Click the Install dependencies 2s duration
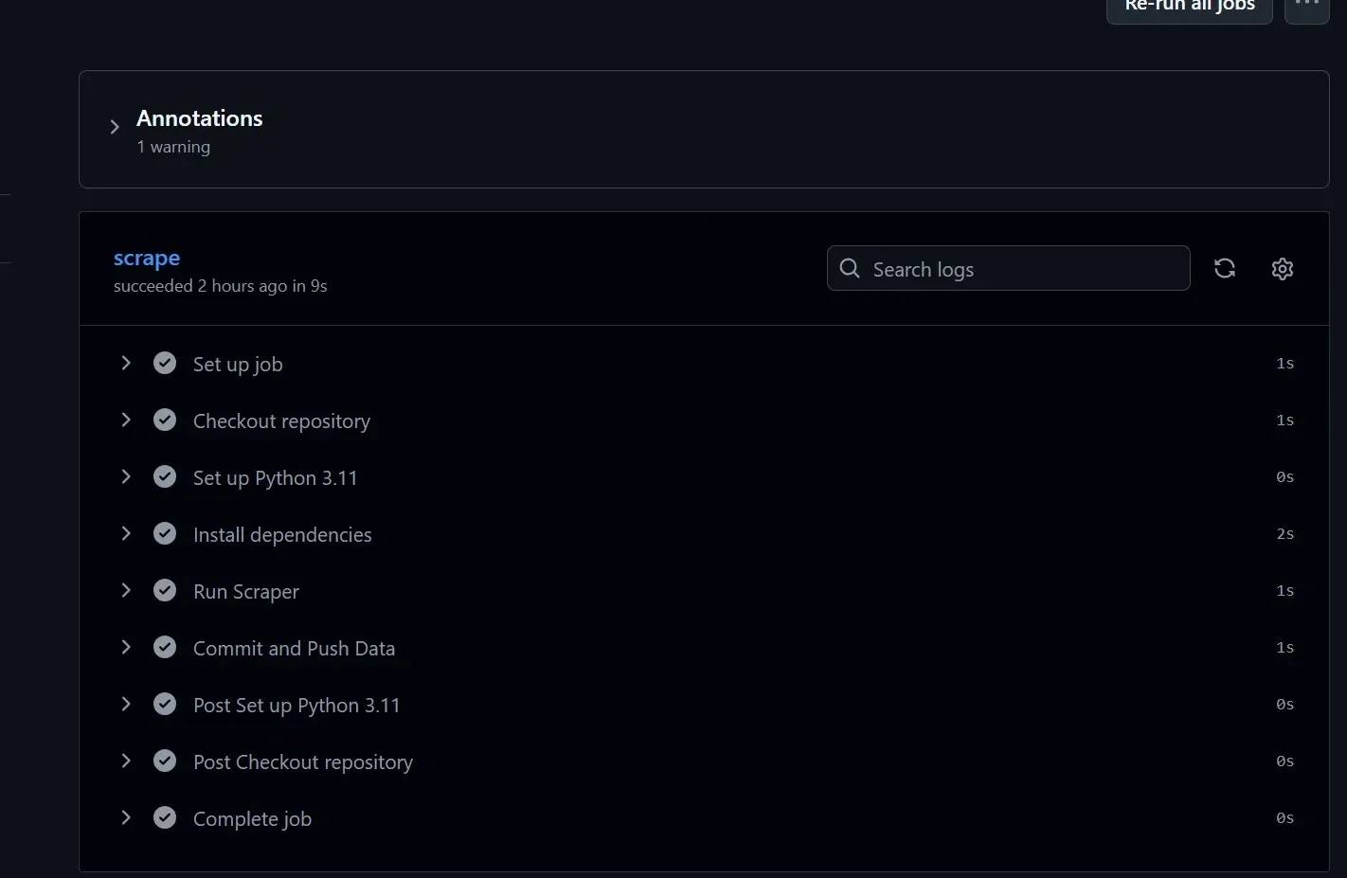The image size is (1347, 878). click(x=1284, y=534)
